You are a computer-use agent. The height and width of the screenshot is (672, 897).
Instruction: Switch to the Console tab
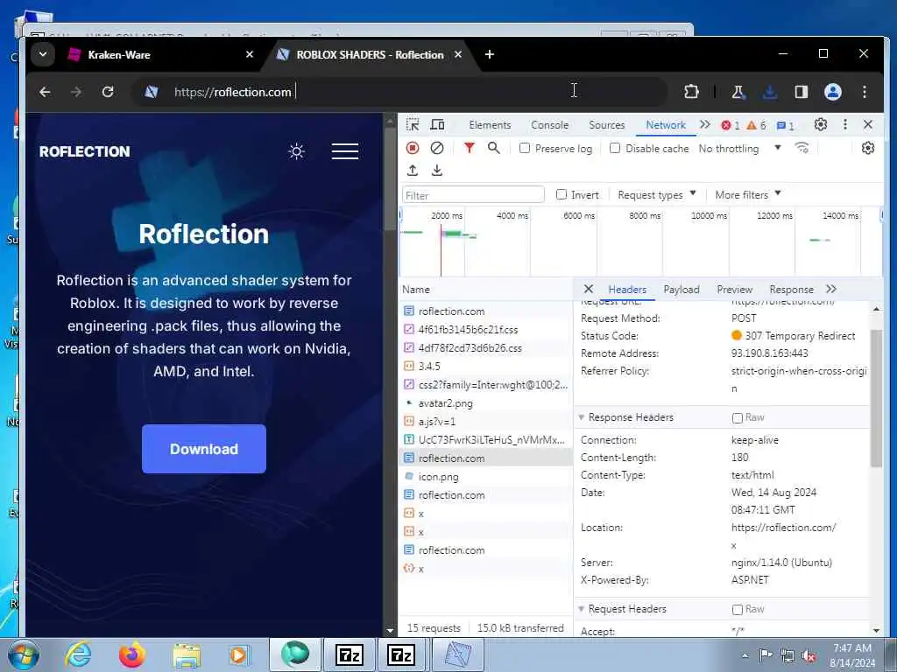pyautogui.click(x=549, y=124)
